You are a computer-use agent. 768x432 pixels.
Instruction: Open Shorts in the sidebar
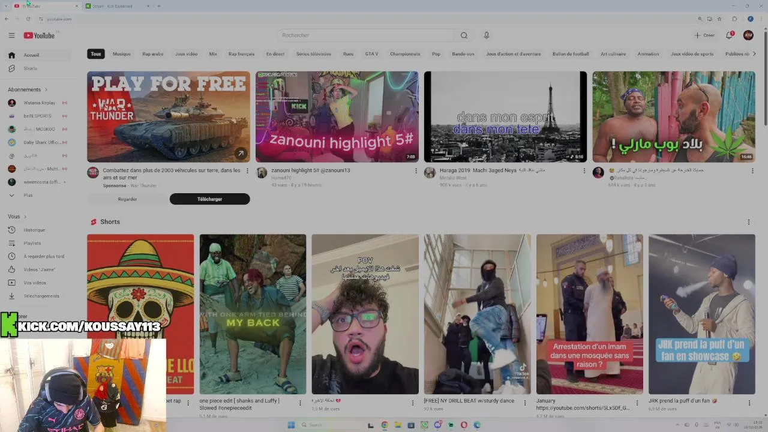click(x=38, y=68)
